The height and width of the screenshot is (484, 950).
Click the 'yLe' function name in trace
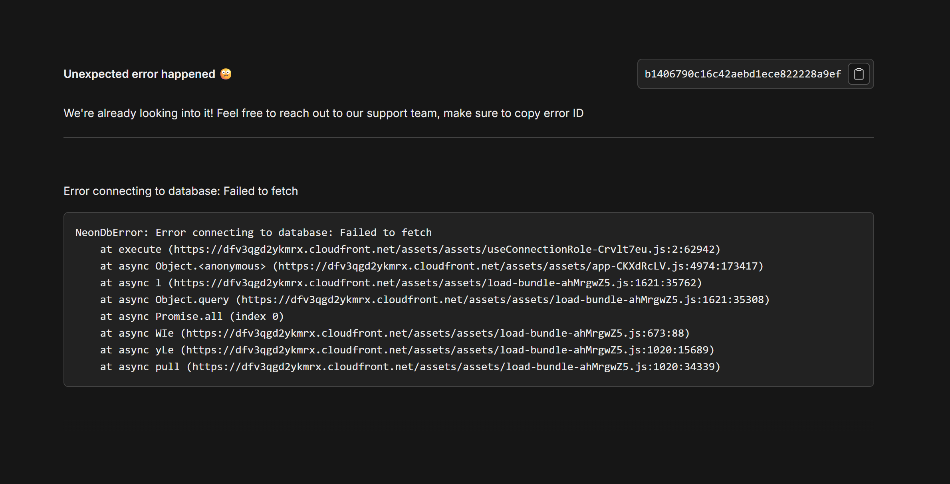click(164, 350)
